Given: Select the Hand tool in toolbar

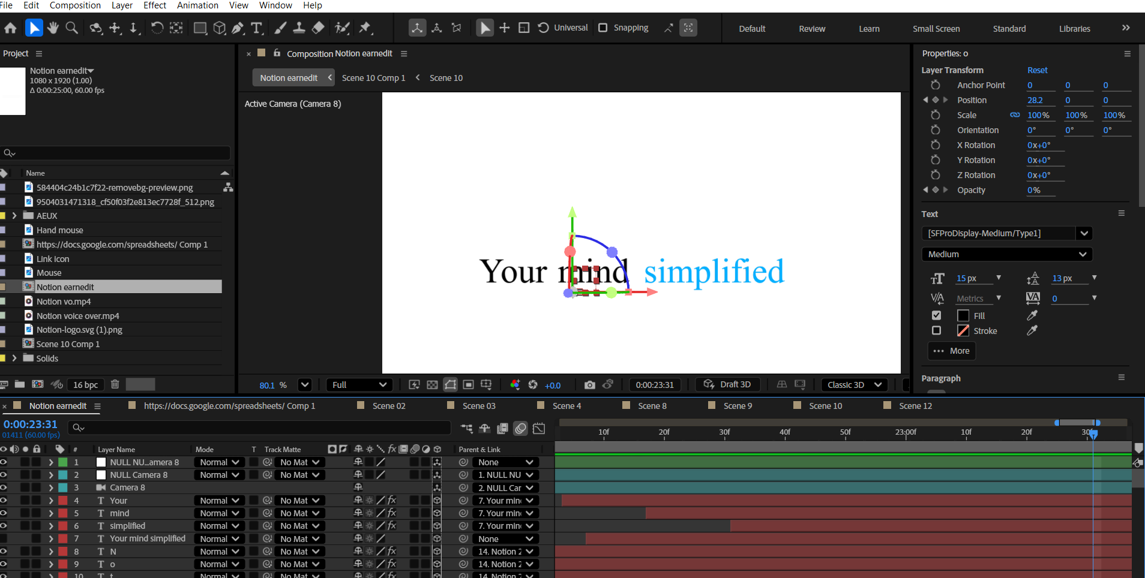Looking at the screenshot, I should [53, 28].
